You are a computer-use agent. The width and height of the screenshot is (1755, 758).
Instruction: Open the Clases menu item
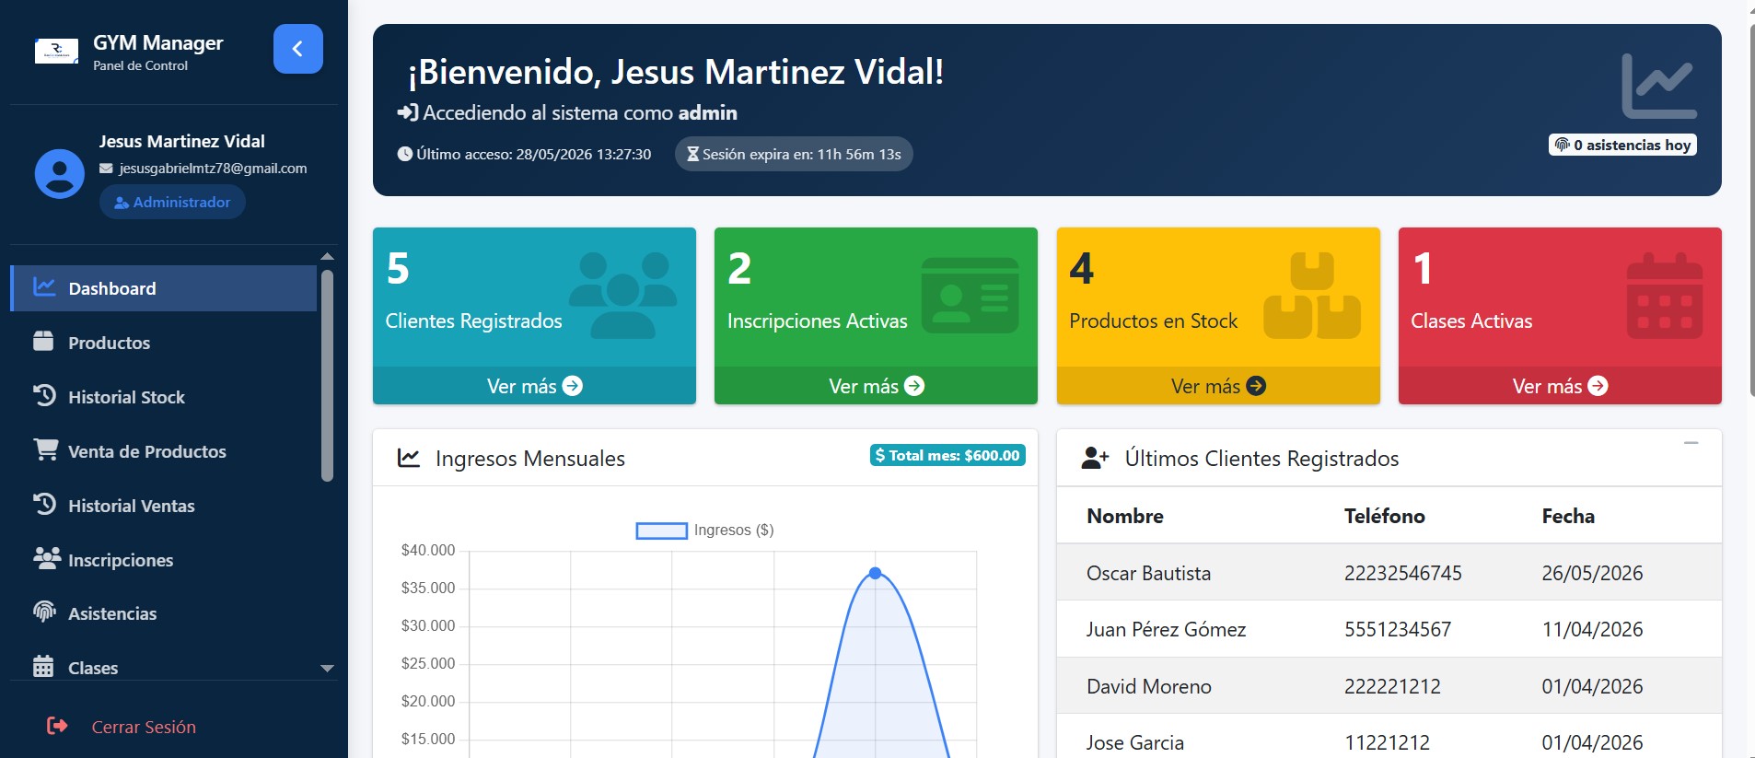(164, 668)
